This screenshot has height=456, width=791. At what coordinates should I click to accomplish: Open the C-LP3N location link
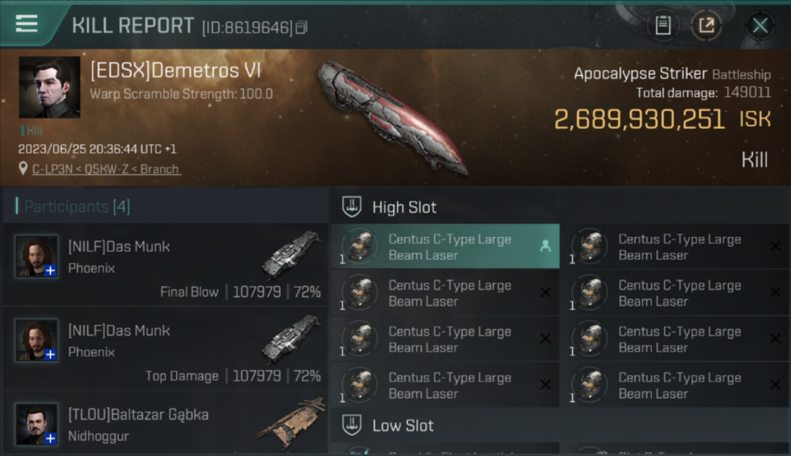pyautogui.click(x=106, y=169)
